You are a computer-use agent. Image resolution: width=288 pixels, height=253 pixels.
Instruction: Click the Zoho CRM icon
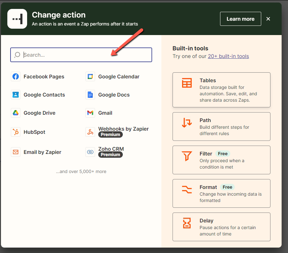90,152
